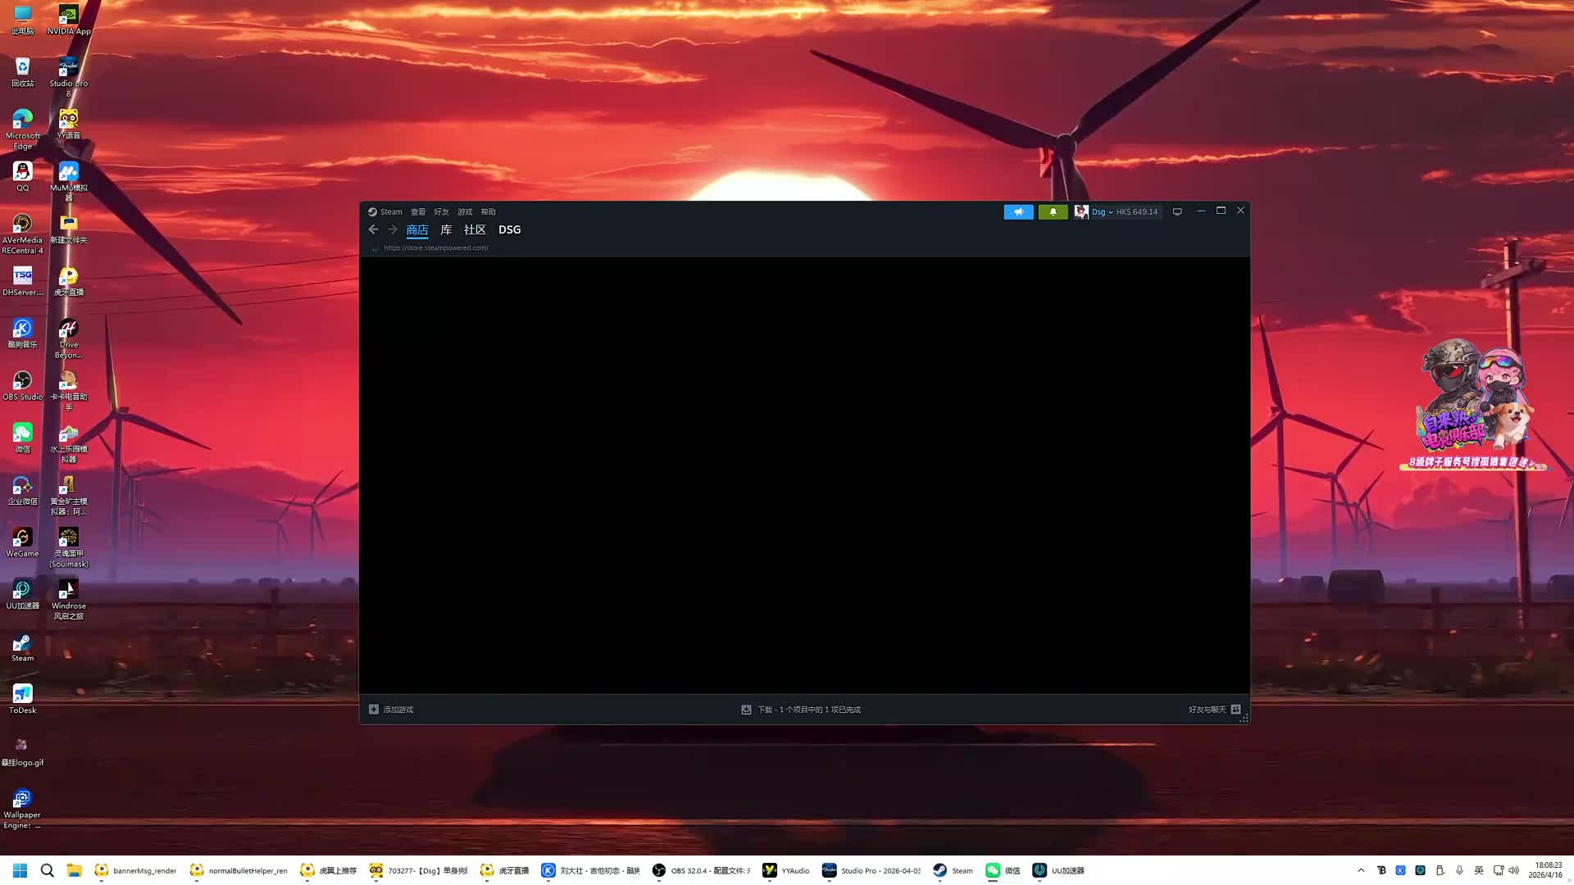
Task: Click the store.steampowered.com URL link
Action: click(x=436, y=247)
